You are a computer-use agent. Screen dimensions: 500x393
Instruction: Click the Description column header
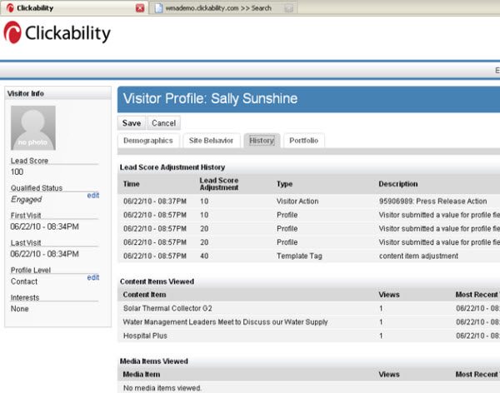pyautogui.click(x=398, y=184)
